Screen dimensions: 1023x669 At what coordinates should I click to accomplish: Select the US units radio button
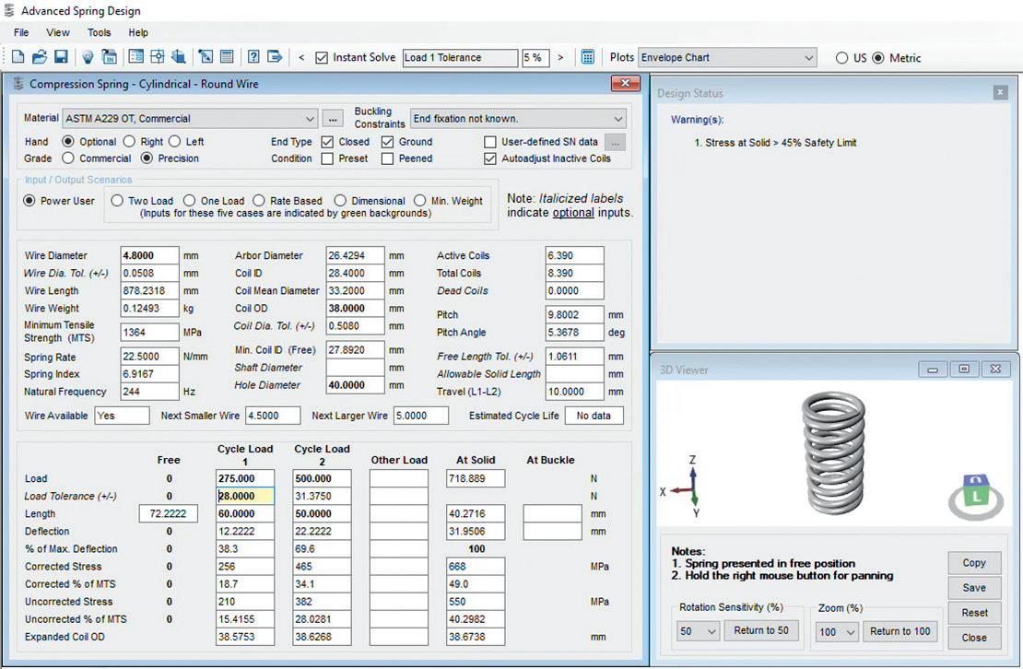click(841, 58)
